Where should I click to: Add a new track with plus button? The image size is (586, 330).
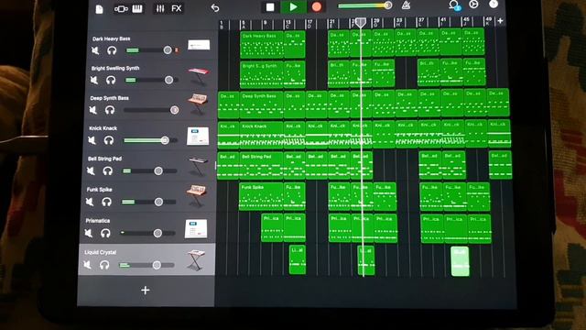[x=146, y=290]
